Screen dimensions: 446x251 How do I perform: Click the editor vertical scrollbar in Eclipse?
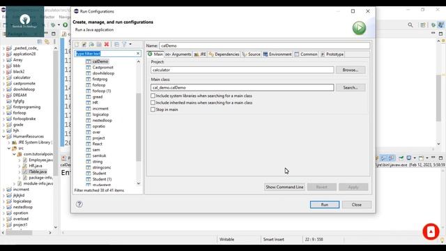point(438,98)
